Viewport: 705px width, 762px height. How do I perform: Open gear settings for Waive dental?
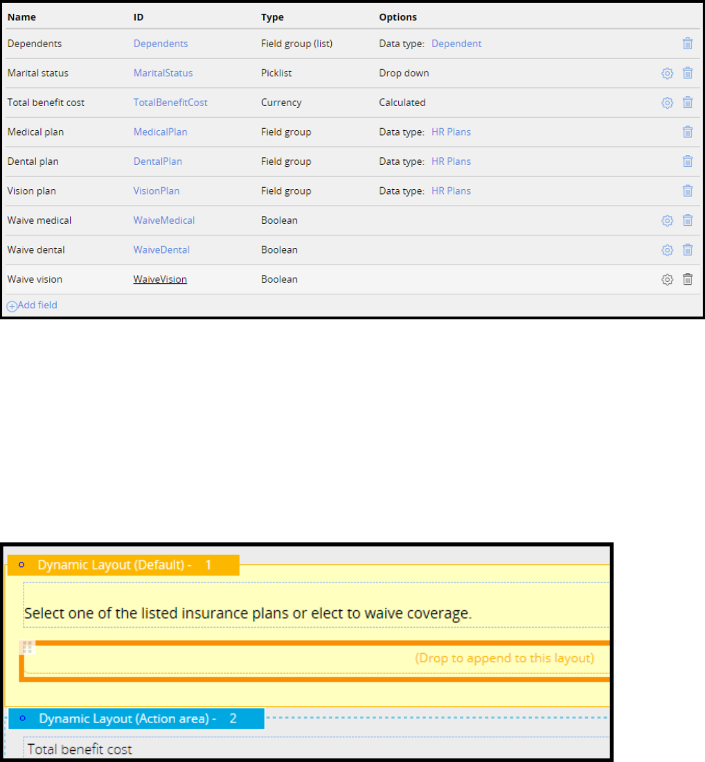pos(667,250)
